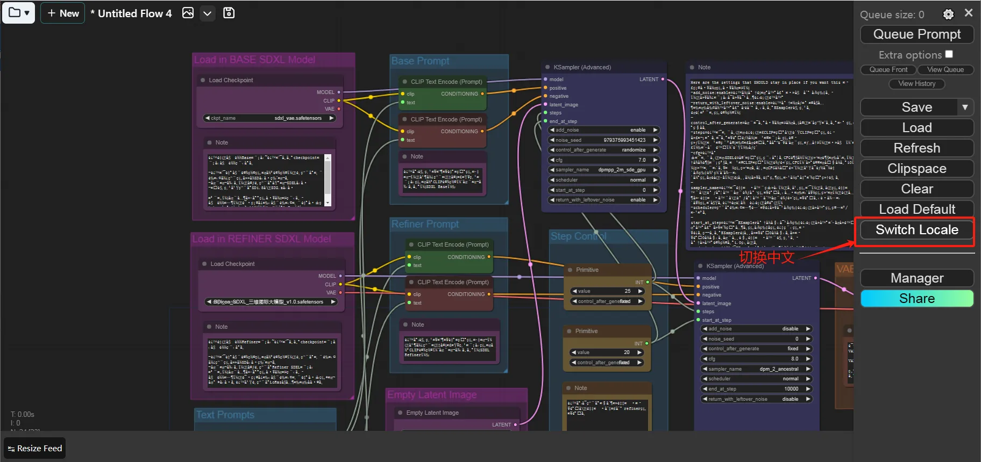
Task: Click left arrow on ckpt_name selector
Action: [x=208, y=118]
